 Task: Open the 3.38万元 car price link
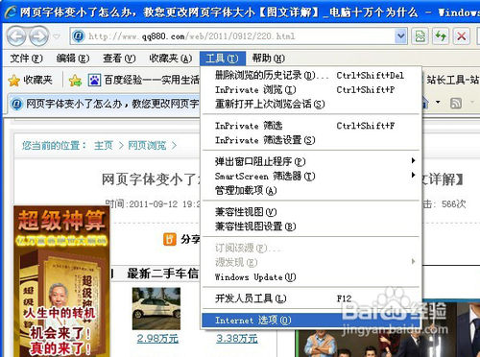click(237, 339)
